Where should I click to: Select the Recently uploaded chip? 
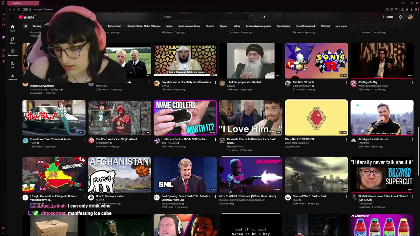tap(305, 26)
